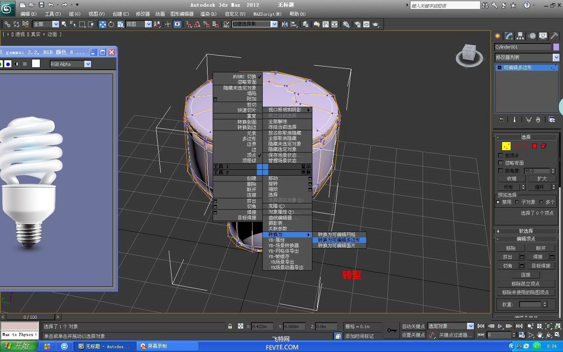Open the 视图 reference coordinate dropdown
Viewport: 563px width, 352px height.
148,24
